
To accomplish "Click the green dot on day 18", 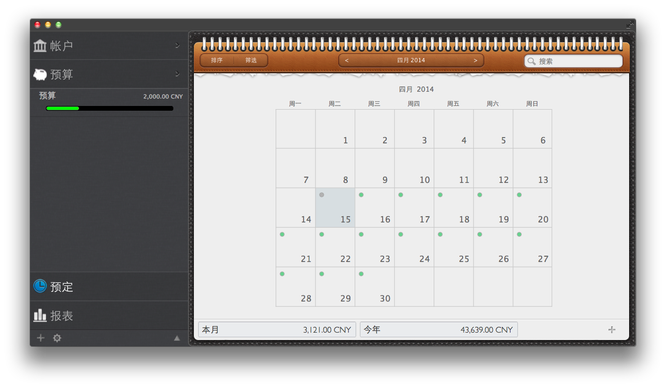I will click(x=440, y=195).
